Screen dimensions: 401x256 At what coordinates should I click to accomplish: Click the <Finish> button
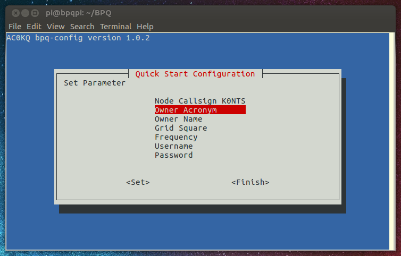[250, 182]
